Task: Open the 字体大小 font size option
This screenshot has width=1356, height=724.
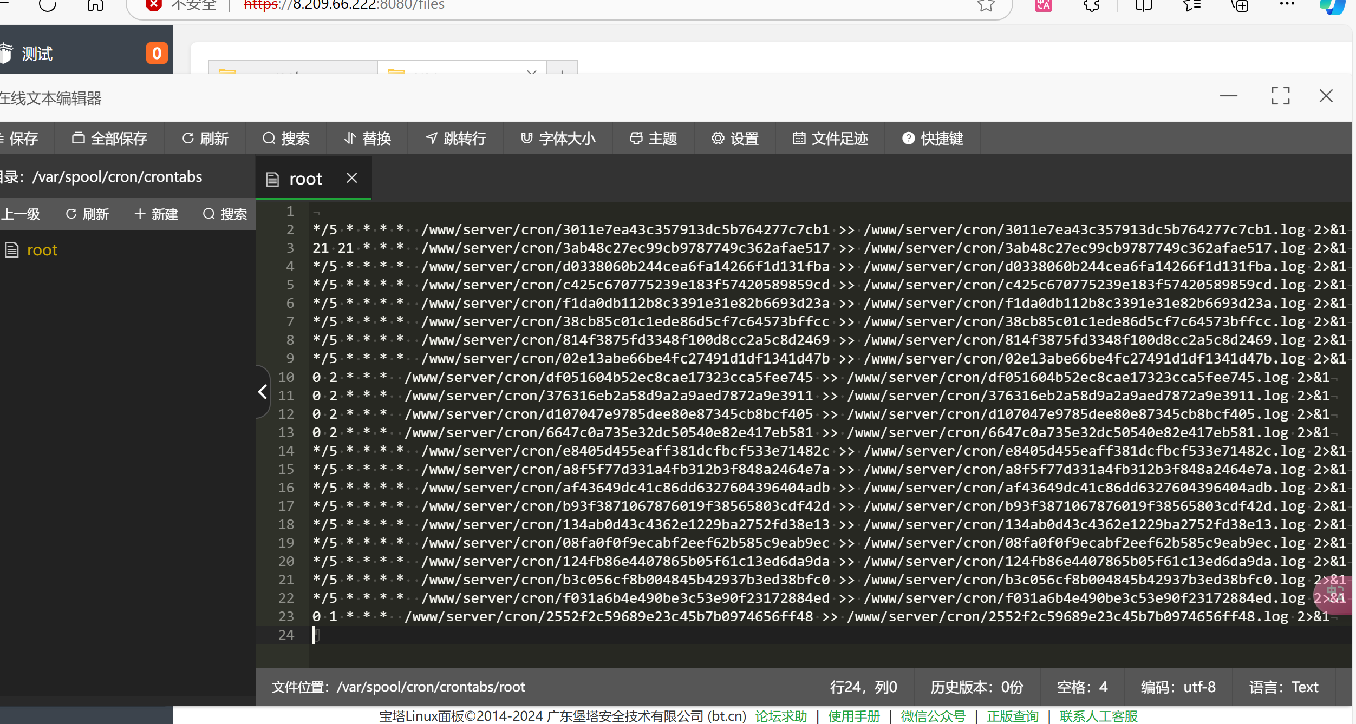Action: click(558, 139)
